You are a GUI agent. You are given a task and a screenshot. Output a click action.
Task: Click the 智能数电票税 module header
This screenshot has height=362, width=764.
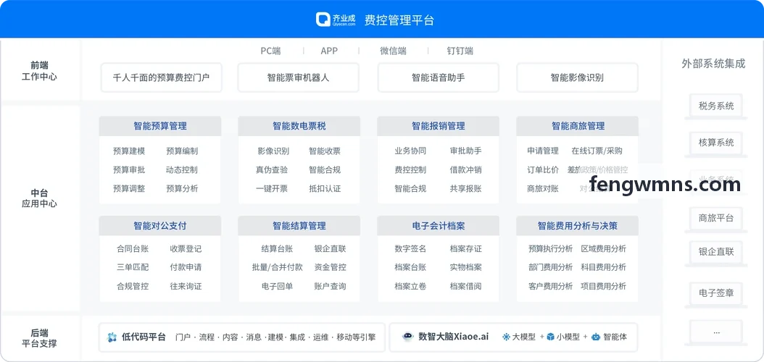point(299,126)
